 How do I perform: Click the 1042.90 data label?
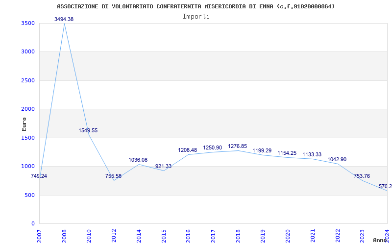tap(337, 160)
